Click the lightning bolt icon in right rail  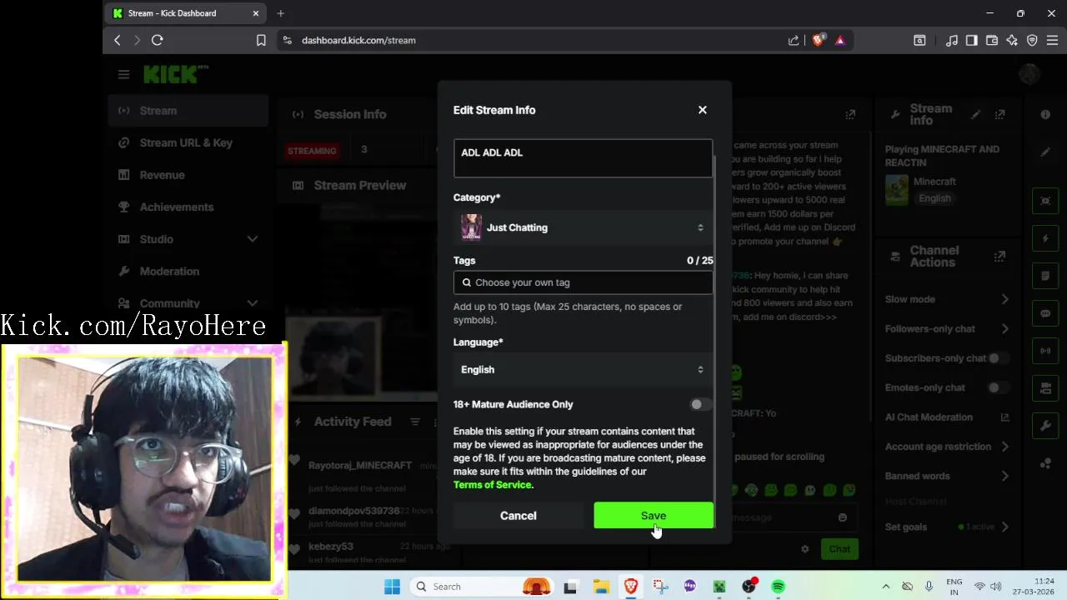(1045, 238)
